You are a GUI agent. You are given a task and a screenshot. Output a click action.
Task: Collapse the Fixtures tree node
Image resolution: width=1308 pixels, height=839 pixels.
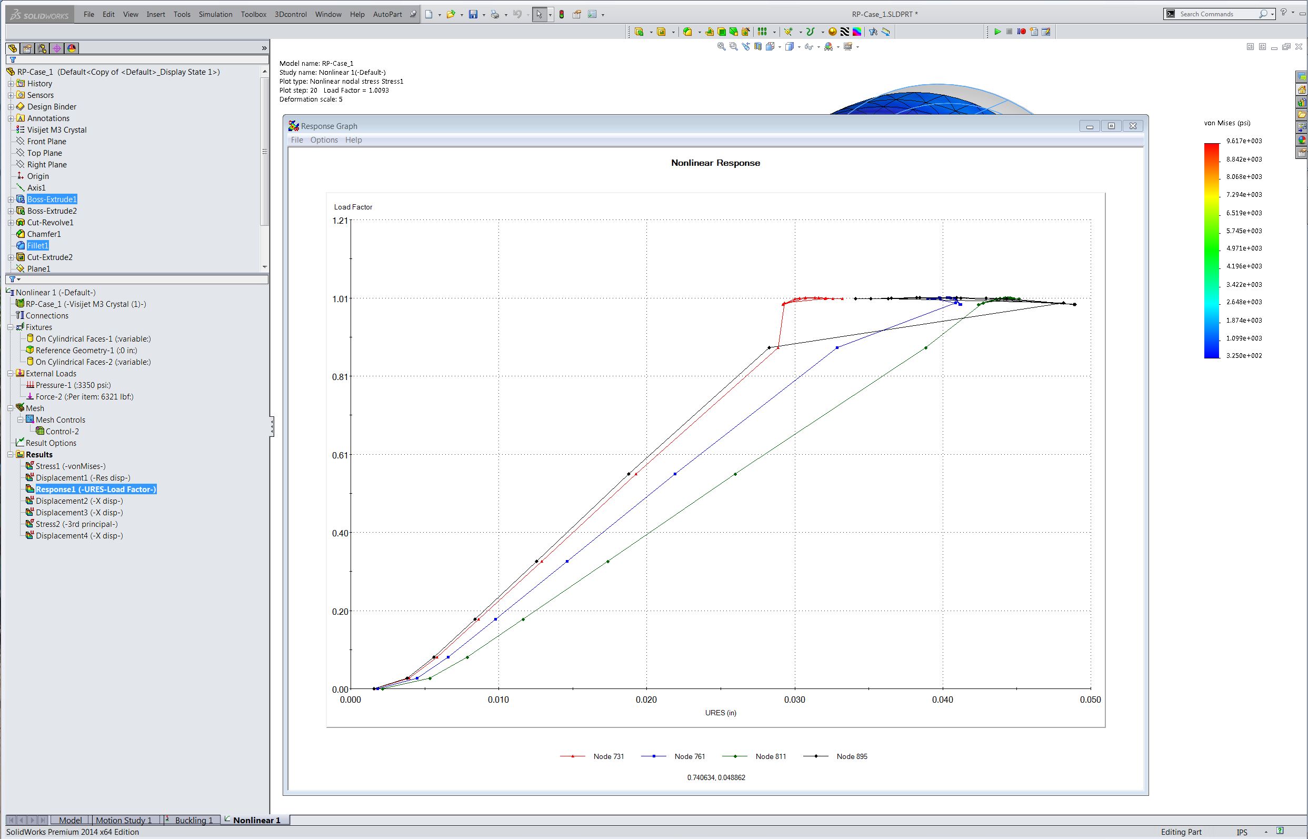coord(11,327)
